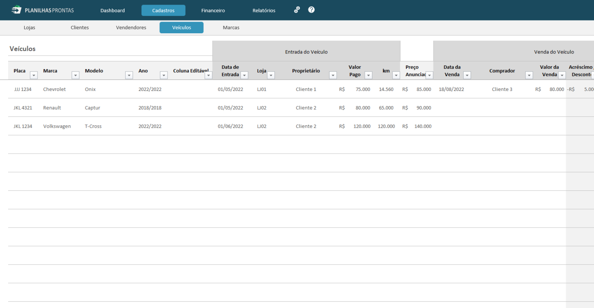Open the Ano column filter dropdown
The height and width of the screenshot is (308, 594).
coord(164,75)
